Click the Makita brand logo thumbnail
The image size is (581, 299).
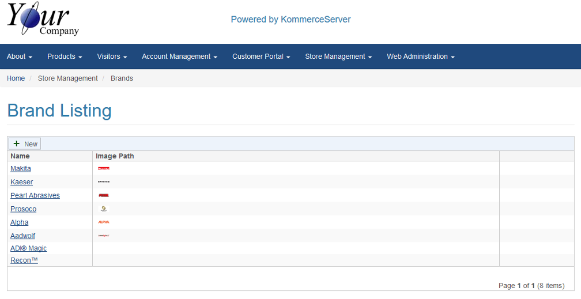coord(104,169)
